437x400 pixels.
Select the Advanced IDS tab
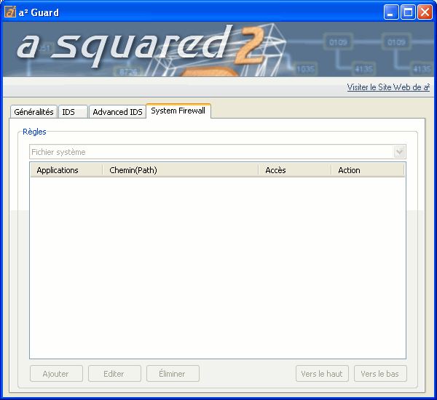117,112
